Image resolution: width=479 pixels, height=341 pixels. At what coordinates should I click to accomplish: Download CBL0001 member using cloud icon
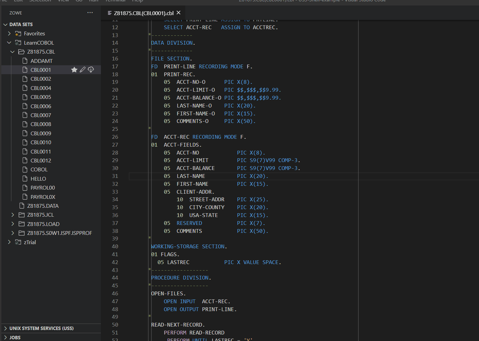pyautogui.click(x=91, y=69)
